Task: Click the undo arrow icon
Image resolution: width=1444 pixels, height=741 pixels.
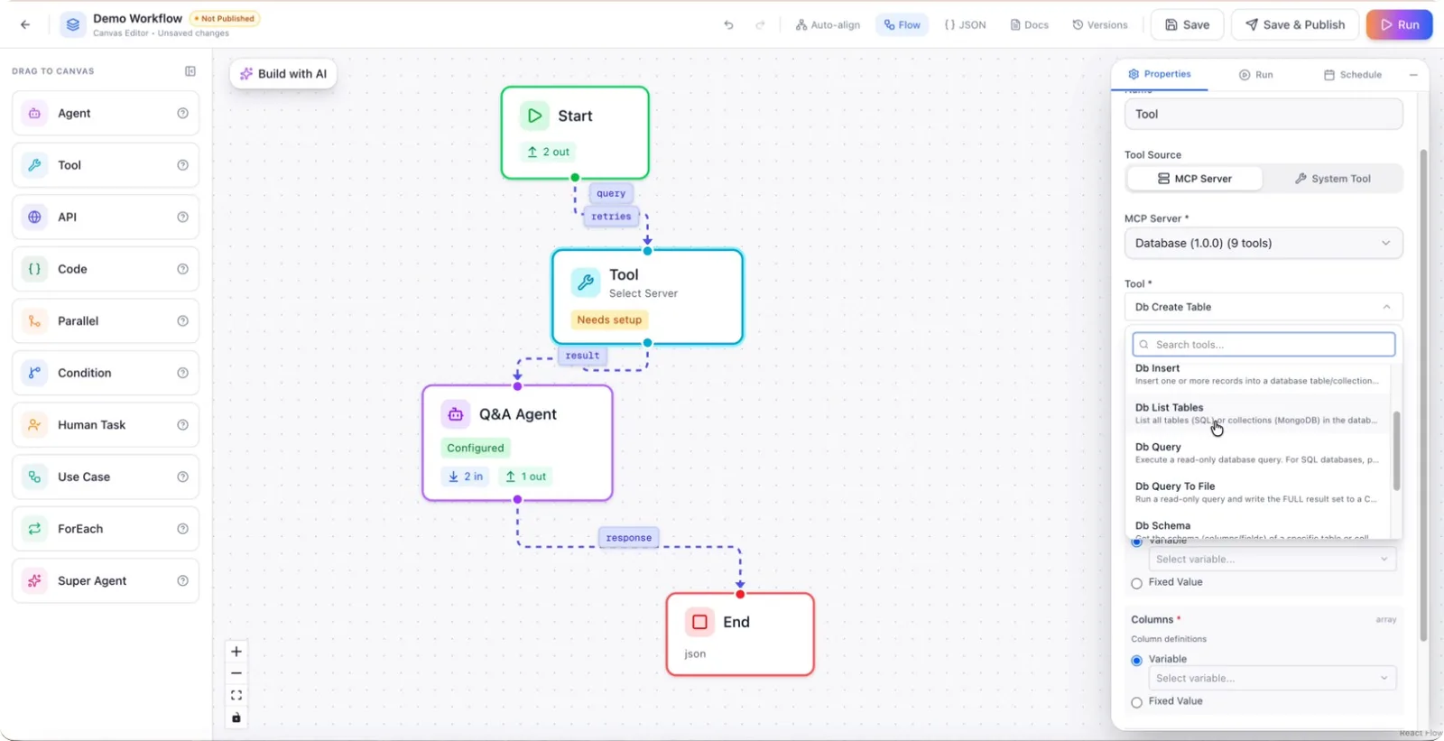Action: (728, 25)
